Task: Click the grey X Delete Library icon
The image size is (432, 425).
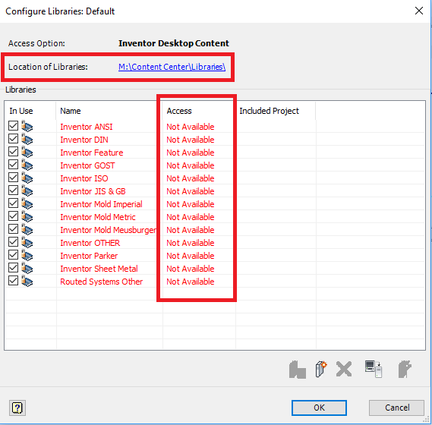Action: pyautogui.click(x=344, y=369)
